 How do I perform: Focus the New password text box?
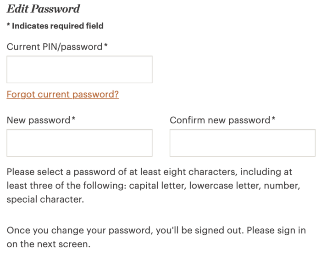coord(79,142)
